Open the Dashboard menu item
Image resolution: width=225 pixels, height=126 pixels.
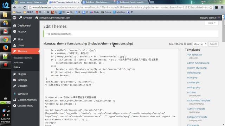click(25, 26)
